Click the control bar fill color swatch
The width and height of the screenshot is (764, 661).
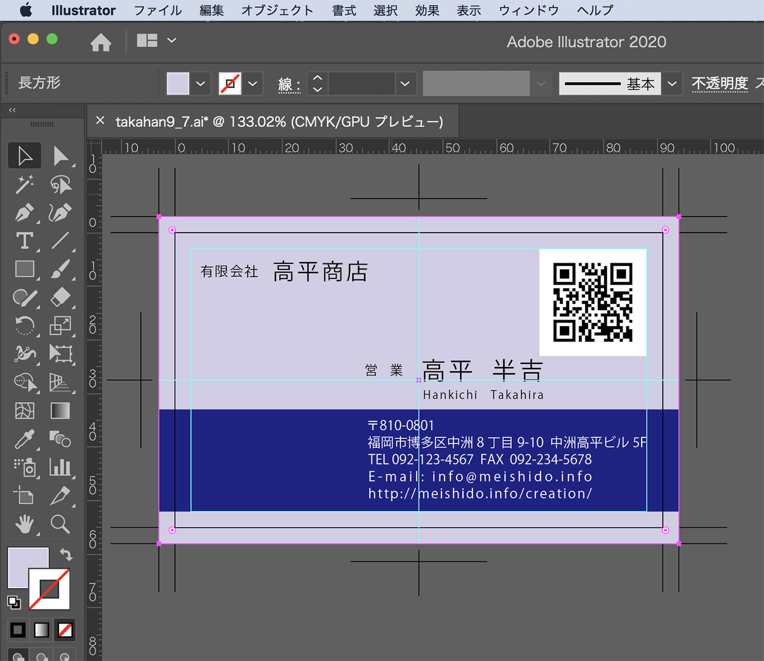click(178, 84)
